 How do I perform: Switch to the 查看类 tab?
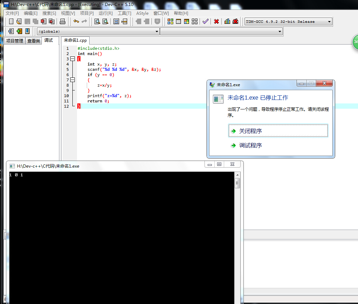point(34,41)
